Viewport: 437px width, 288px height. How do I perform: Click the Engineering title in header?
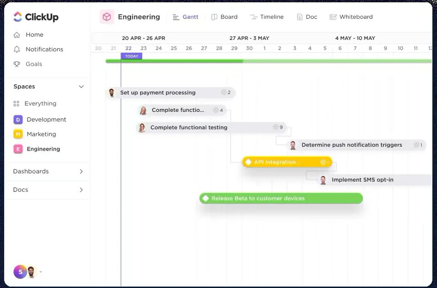139,17
